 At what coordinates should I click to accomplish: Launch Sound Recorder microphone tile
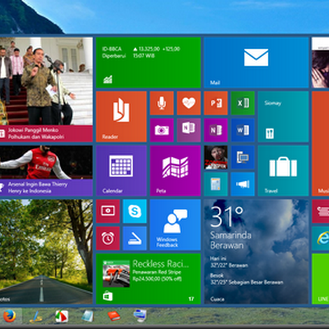162,103
